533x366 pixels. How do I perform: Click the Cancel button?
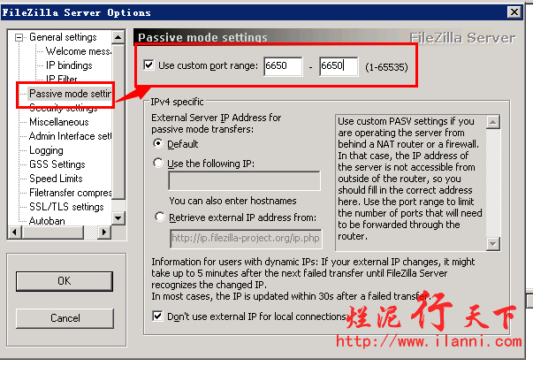click(65, 317)
